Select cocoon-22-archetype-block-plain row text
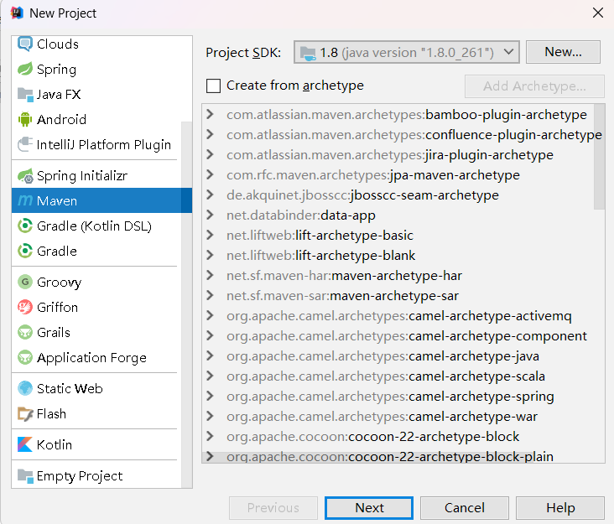The image size is (614, 524). (390, 457)
